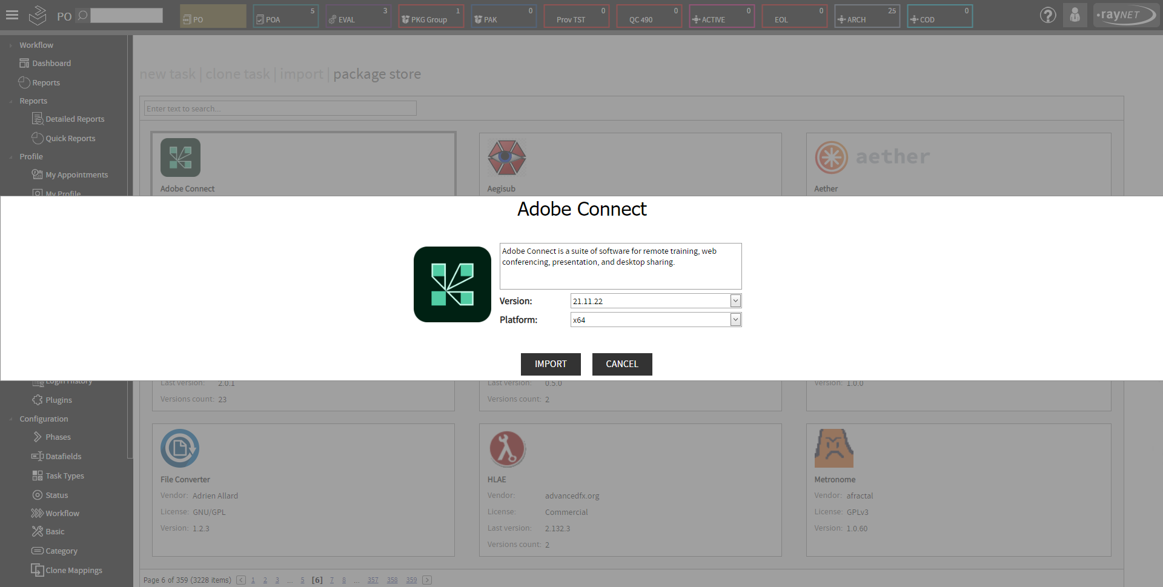The height and width of the screenshot is (587, 1163).
Task: Cancel the Adobe Connect import dialog
Action: 621,364
